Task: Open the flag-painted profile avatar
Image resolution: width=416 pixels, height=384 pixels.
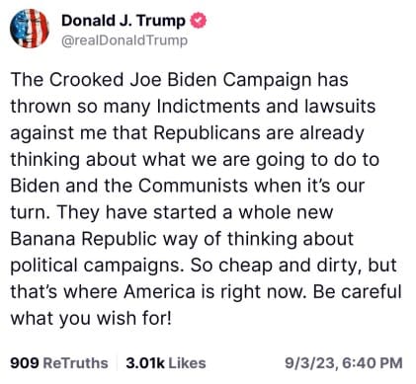Action: click(x=30, y=29)
